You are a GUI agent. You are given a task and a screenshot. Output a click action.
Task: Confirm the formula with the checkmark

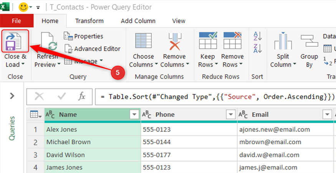[62, 96]
